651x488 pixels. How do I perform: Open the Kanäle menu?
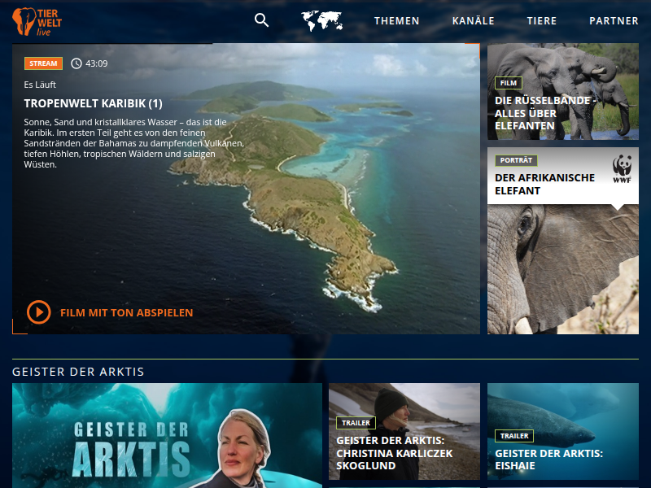pos(474,21)
